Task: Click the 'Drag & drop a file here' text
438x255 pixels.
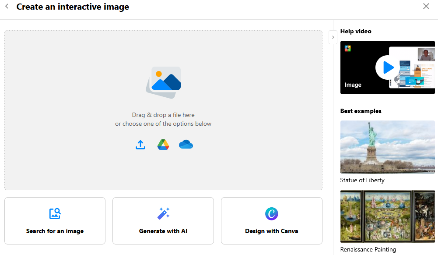Action: click(x=163, y=115)
